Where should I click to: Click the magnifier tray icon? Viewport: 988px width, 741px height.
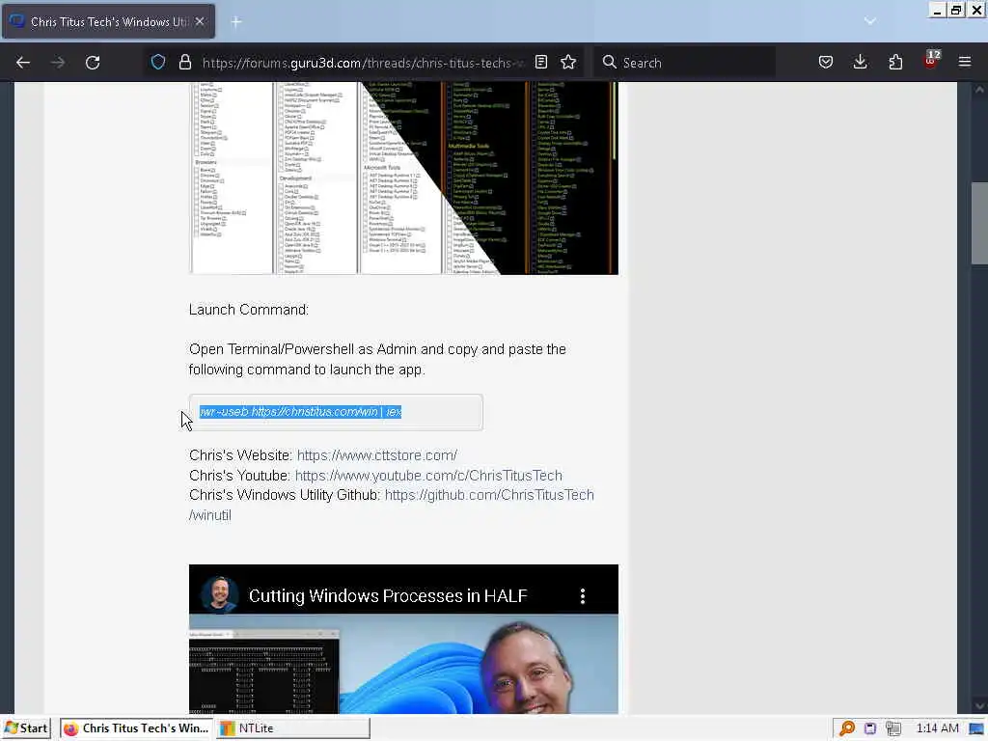point(847,728)
